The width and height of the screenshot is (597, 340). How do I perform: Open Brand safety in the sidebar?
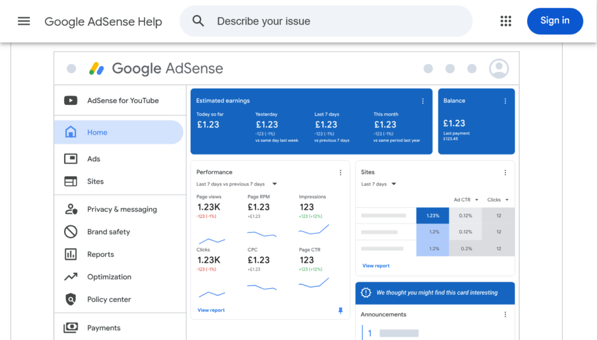coord(108,232)
